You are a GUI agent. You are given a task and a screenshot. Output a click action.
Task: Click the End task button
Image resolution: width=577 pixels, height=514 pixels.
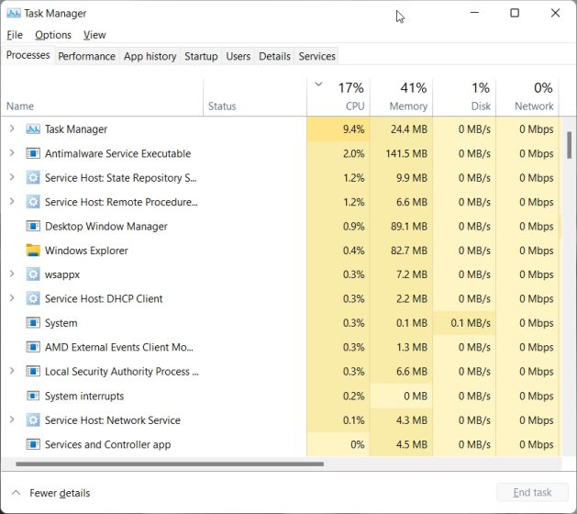pyautogui.click(x=532, y=493)
